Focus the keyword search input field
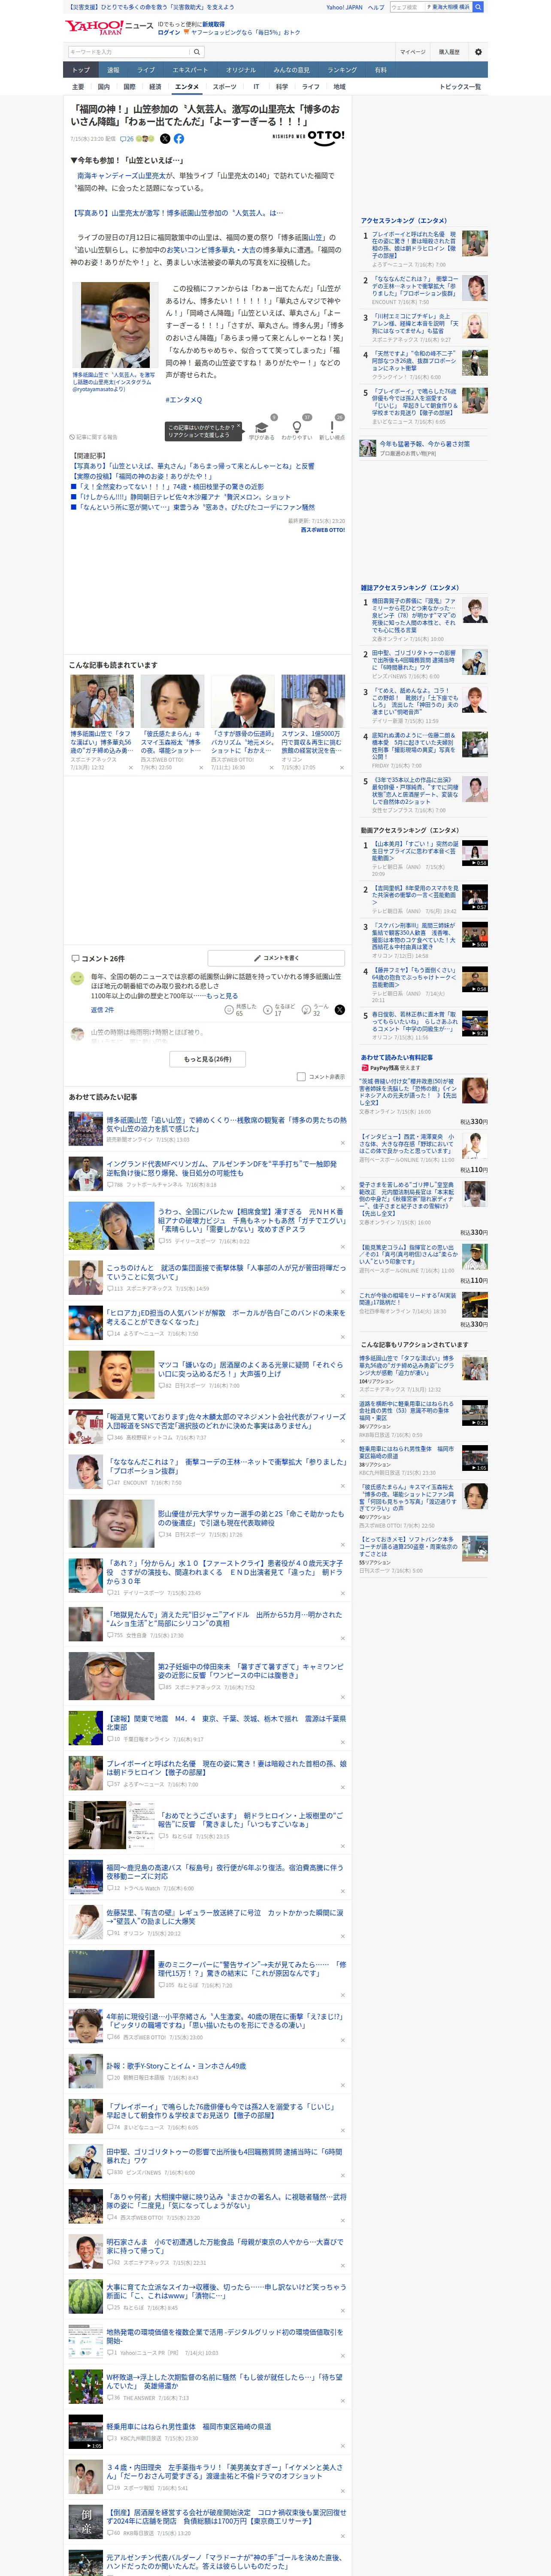551x2576 pixels. pyautogui.click(x=129, y=52)
